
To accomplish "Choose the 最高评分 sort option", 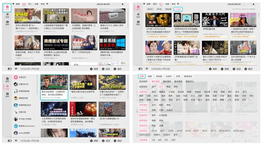I will click(190, 82).
